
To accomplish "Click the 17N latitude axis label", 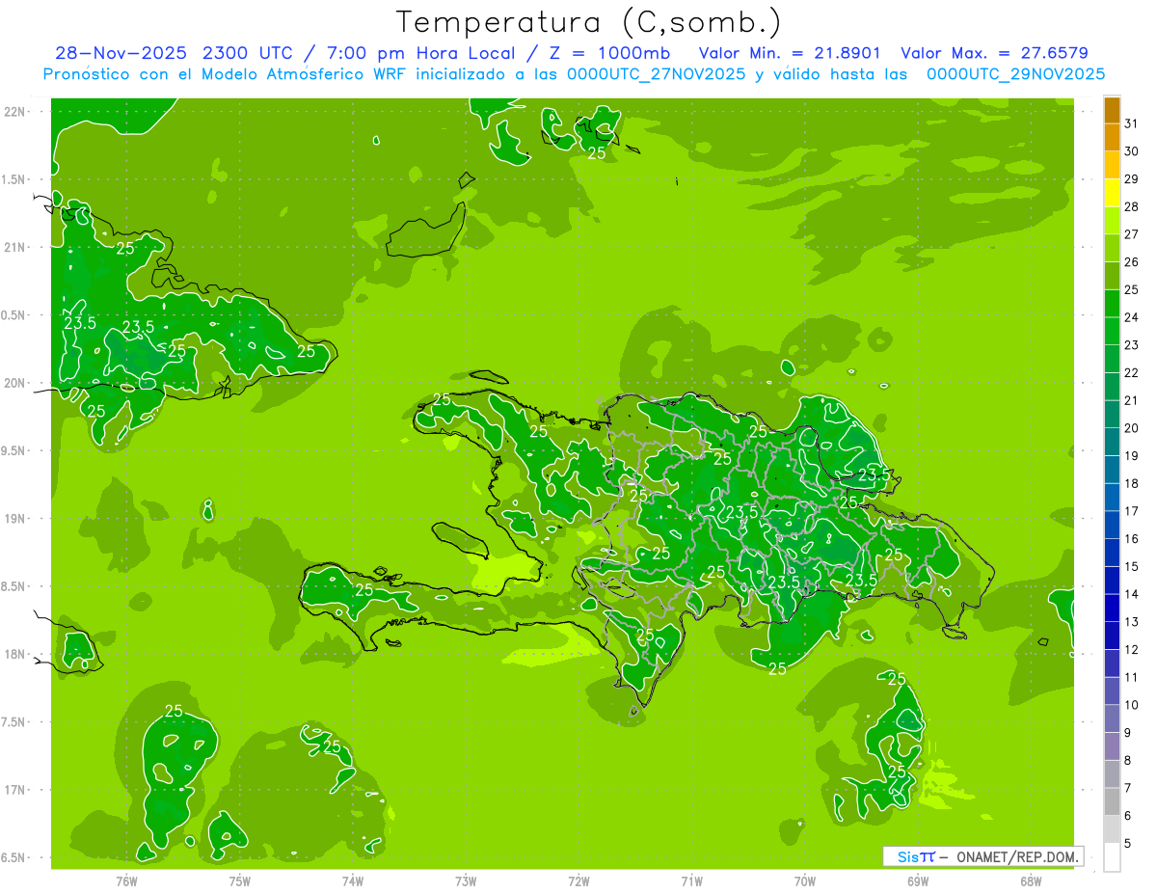I will [x=15, y=790].
